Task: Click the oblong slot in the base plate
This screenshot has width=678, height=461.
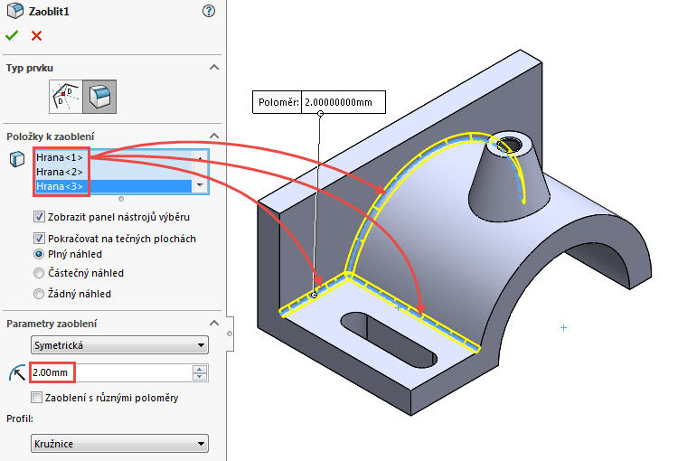Action: click(389, 340)
